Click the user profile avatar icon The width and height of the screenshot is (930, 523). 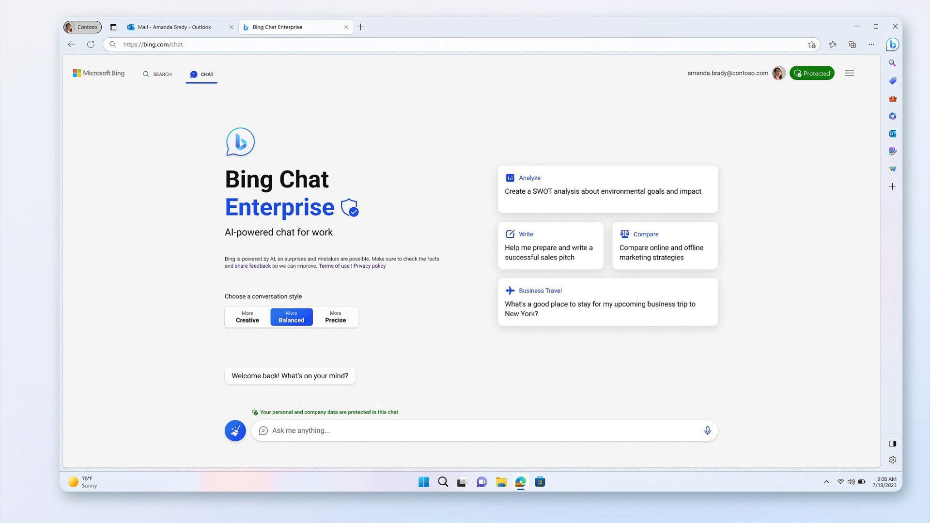click(778, 73)
